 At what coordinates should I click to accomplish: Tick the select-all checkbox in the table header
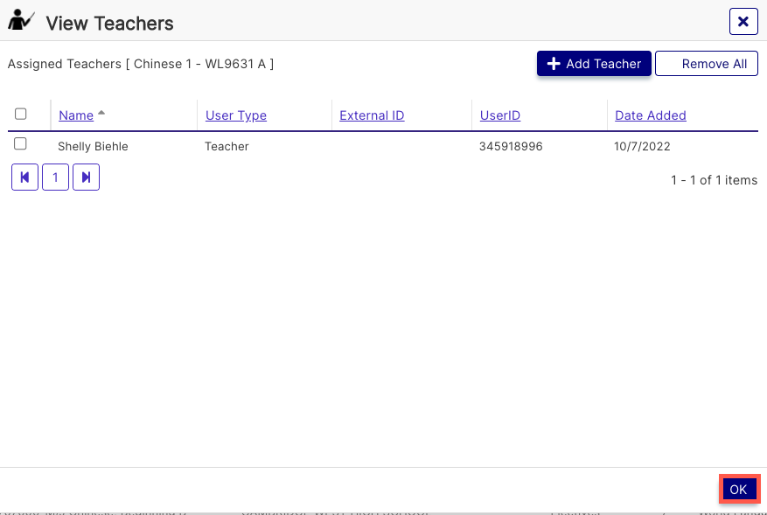[x=20, y=114]
